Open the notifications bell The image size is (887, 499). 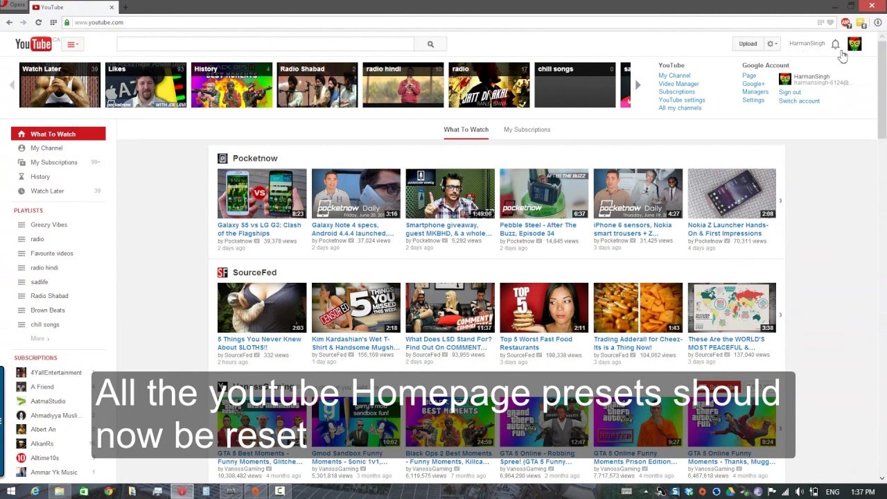pos(835,44)
